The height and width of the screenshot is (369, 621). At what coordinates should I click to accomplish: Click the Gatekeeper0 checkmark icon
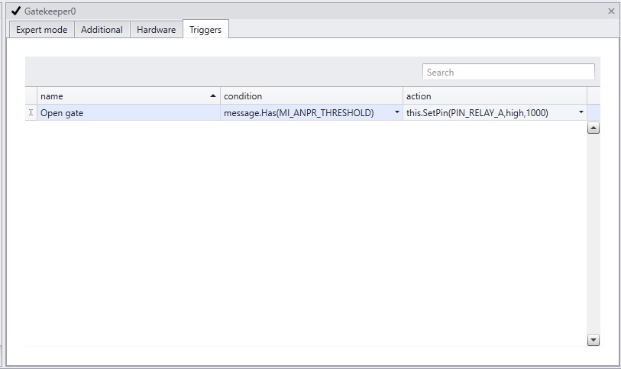pyautogui.click(x=16, y=11)
